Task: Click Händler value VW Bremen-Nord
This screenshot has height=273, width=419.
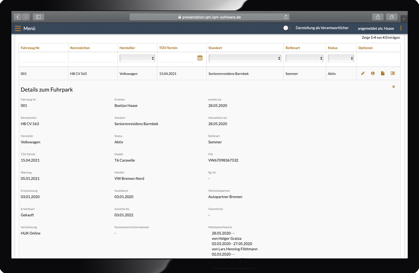Action: point(129,179)
